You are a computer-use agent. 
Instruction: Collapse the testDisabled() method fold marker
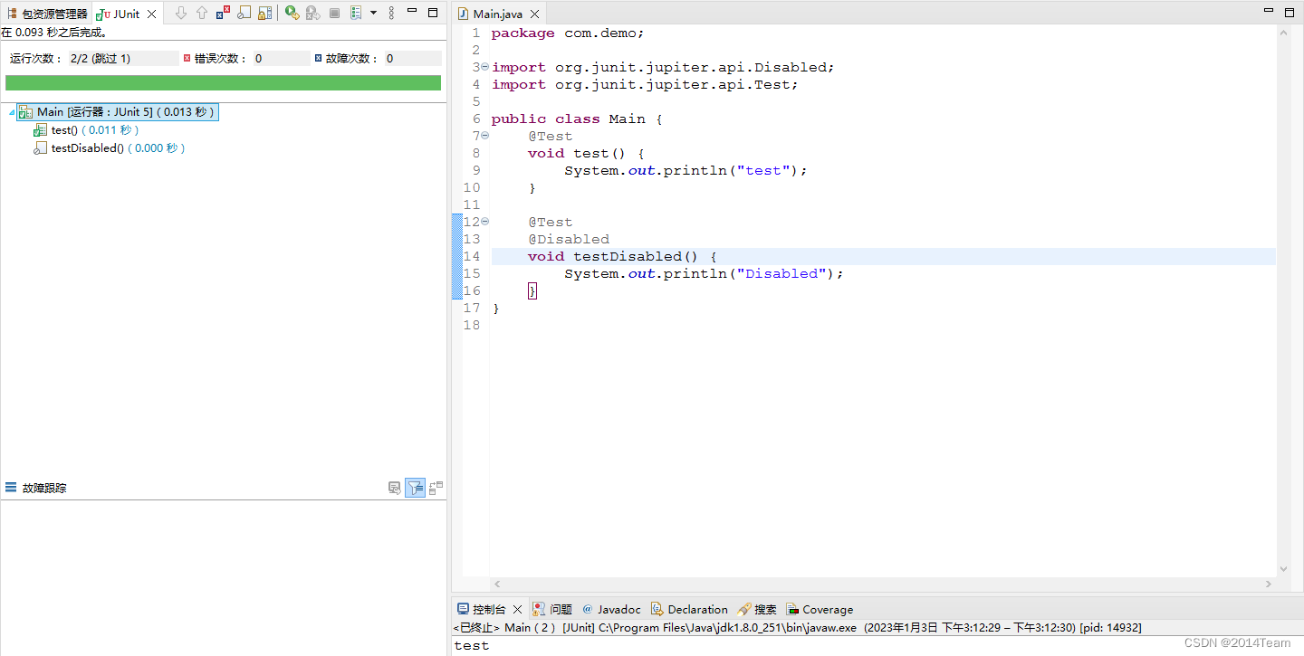pyautogui.click(x=484, y=222)
